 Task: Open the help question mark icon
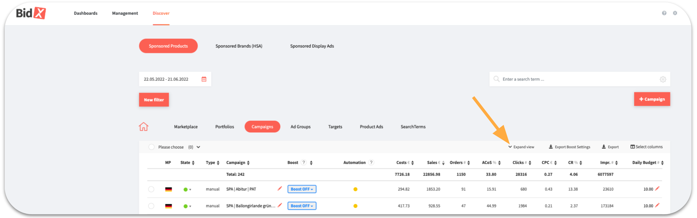point(664,13)
